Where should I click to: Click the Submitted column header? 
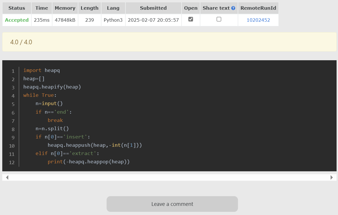153,8
